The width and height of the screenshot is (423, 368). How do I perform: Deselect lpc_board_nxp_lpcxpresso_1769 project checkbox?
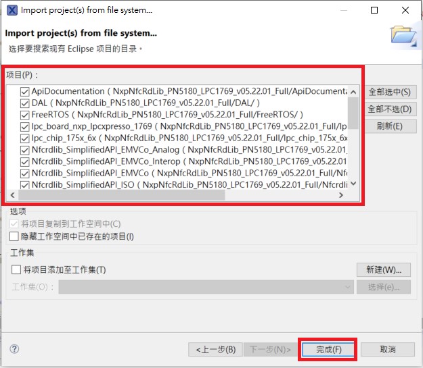tap(25, 126)
